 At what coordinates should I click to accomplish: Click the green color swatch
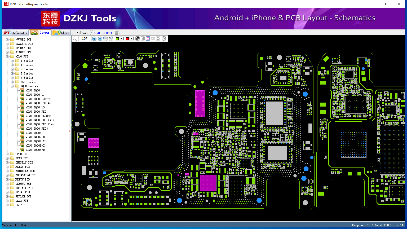117,39
